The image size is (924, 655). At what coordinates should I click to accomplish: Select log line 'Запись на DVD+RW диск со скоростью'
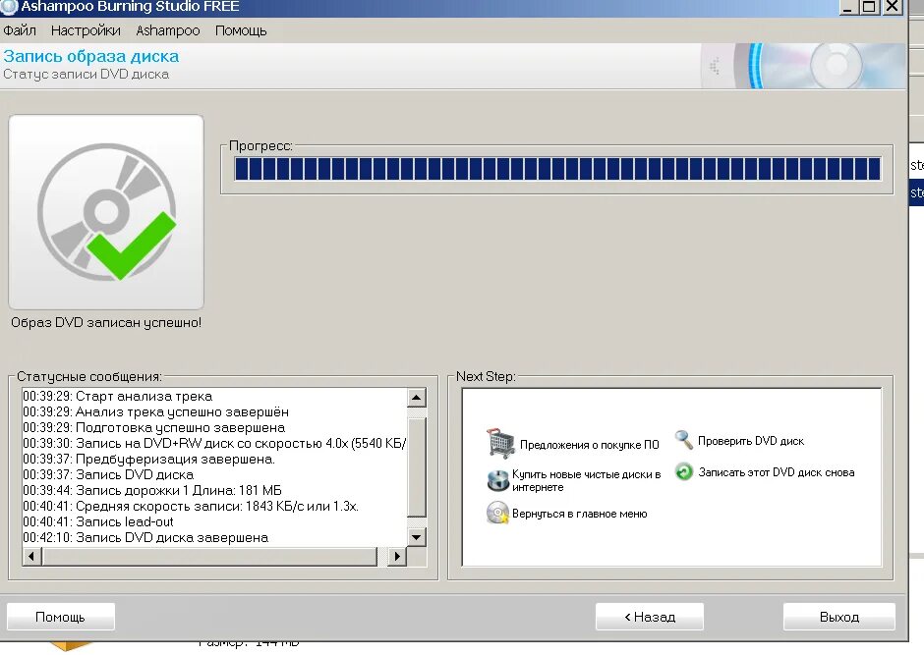point(214,443)
